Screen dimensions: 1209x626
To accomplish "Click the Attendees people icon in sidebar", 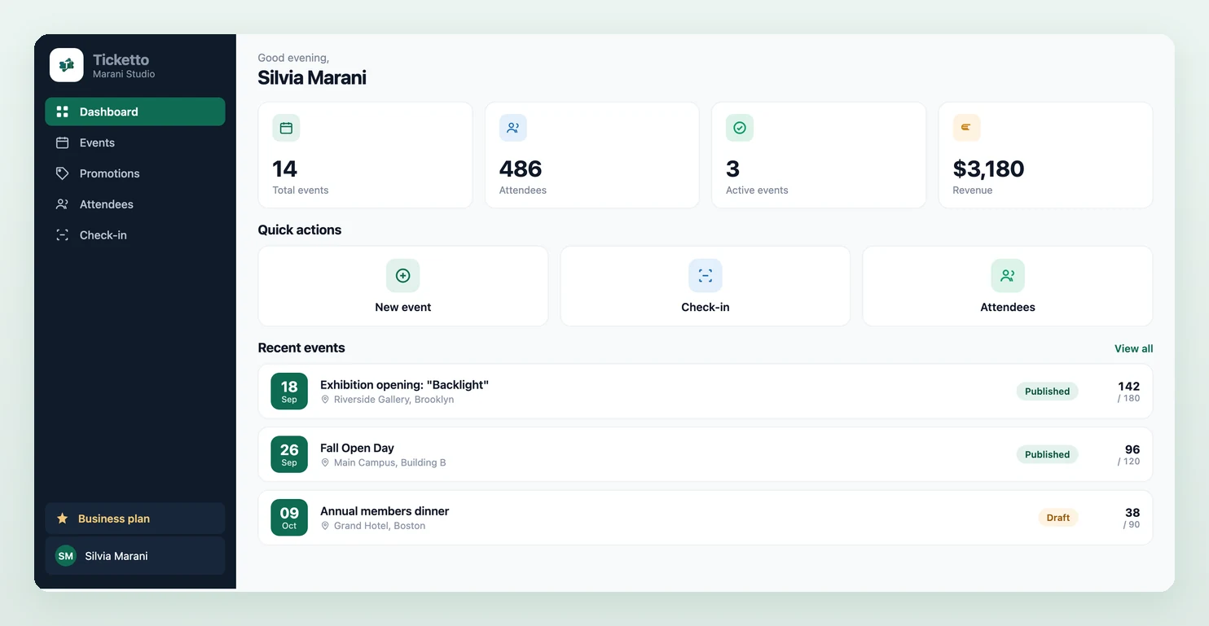I will click(x=62, y=204).
